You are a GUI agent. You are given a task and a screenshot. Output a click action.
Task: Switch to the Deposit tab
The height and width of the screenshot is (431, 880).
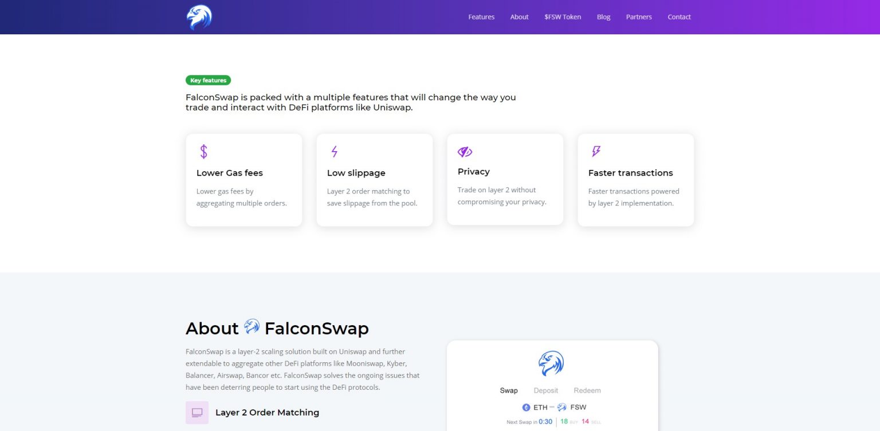click(x=545, y=390)
